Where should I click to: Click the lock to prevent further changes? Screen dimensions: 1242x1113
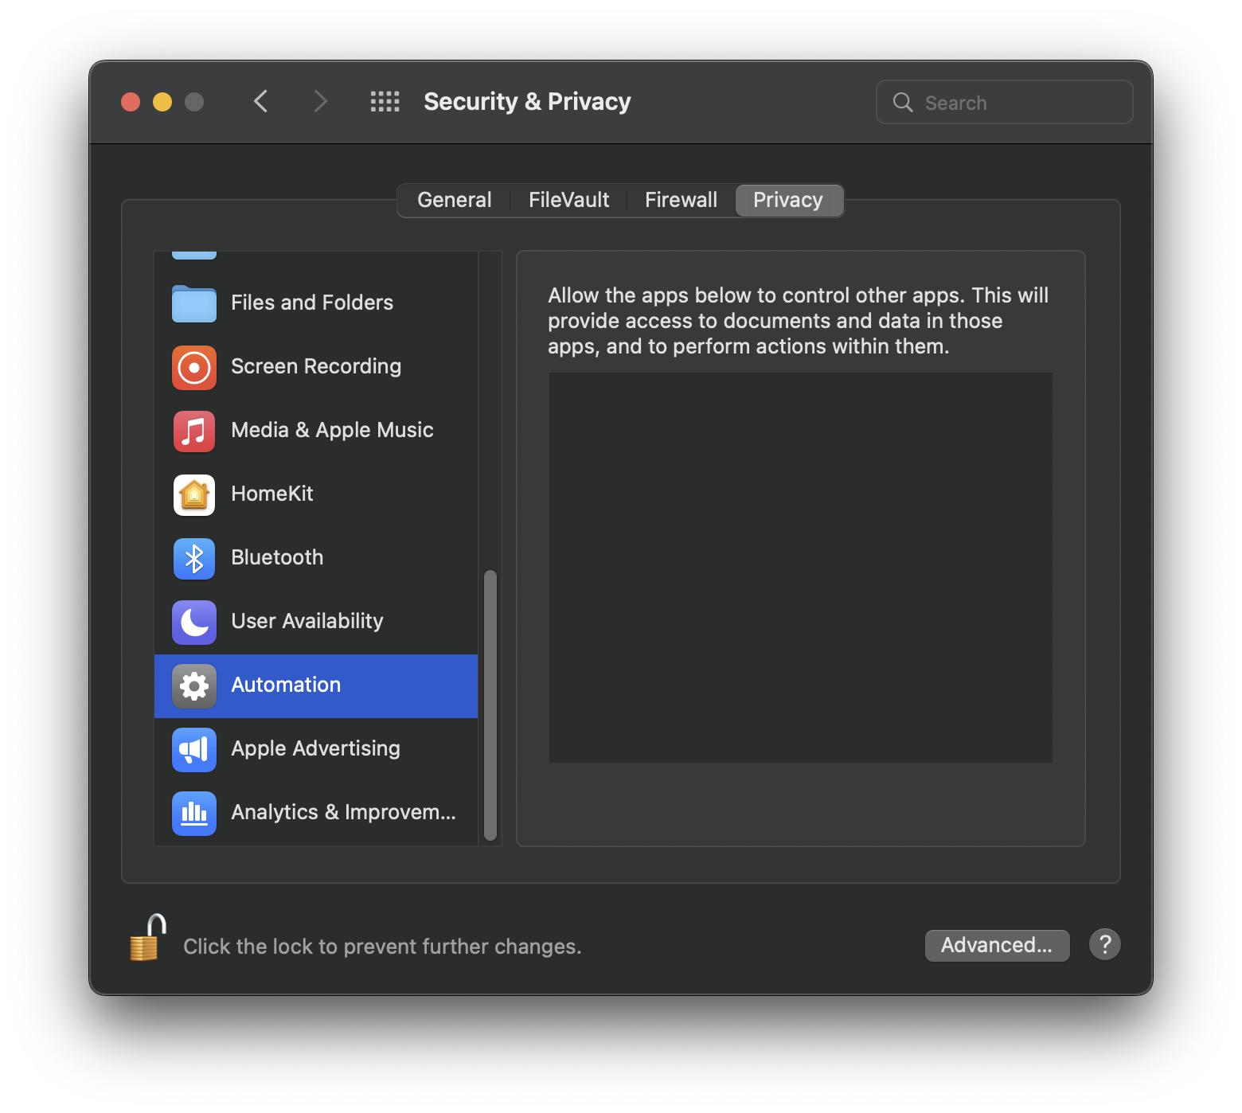pos(146,939)
